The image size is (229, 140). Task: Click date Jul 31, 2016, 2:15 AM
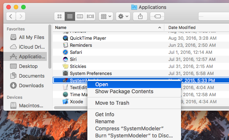click(x=191, y=66)
